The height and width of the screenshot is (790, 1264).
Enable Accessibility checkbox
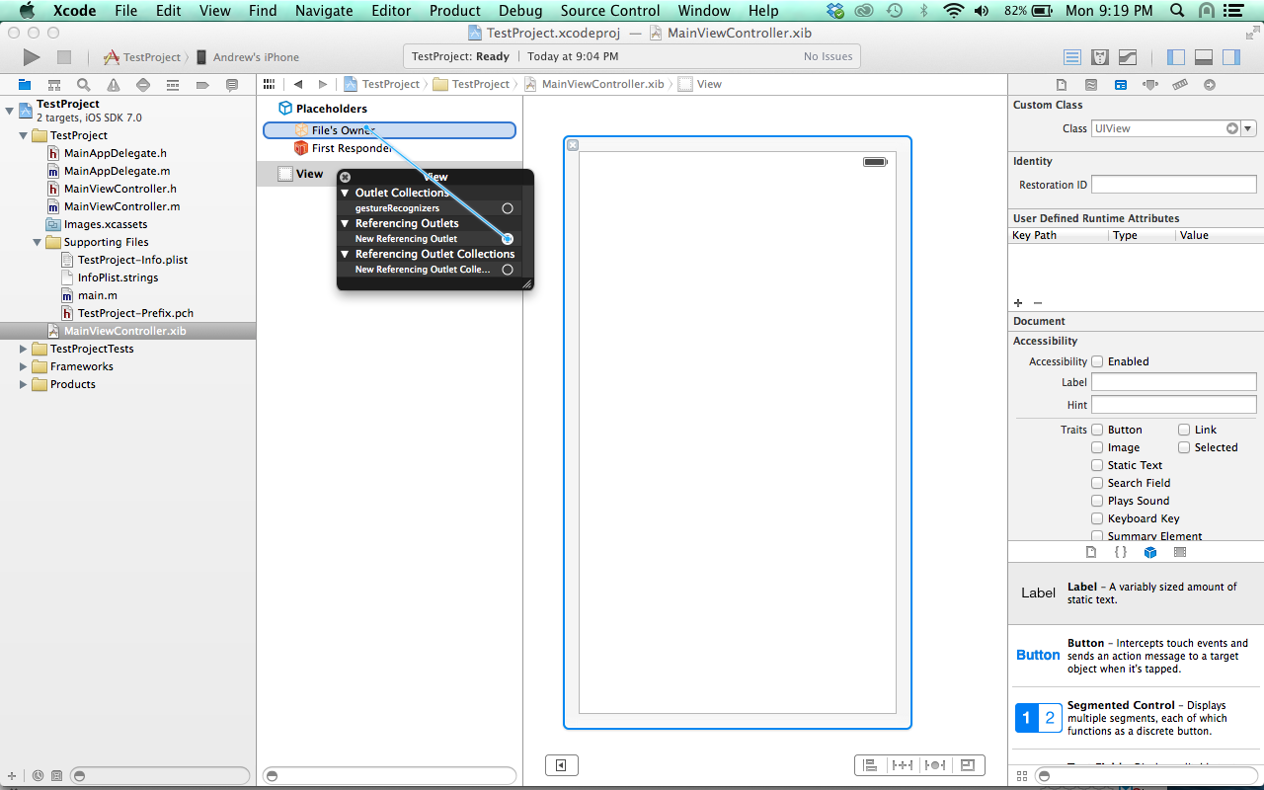coord(1097,361)
